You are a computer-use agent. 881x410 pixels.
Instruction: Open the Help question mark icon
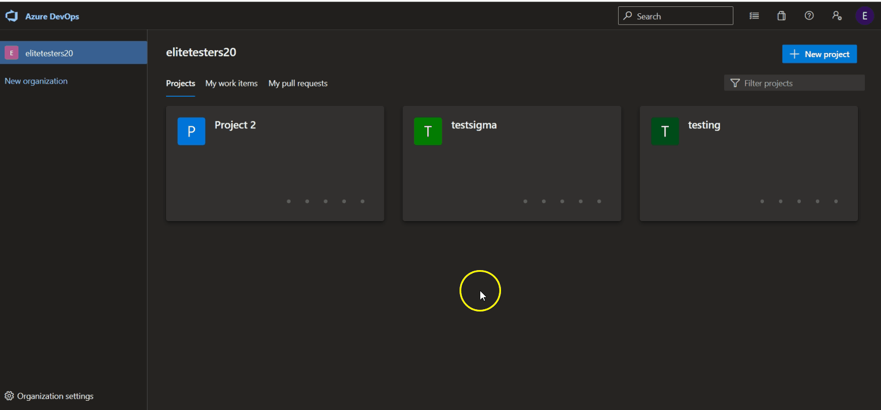click(809, 16)
